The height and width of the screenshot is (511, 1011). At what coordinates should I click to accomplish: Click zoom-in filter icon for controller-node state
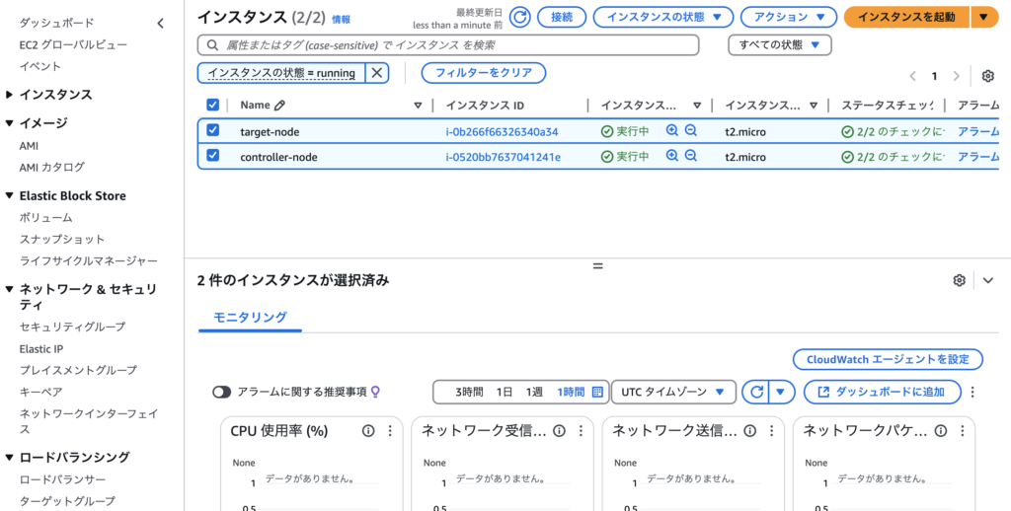point(671,156)
